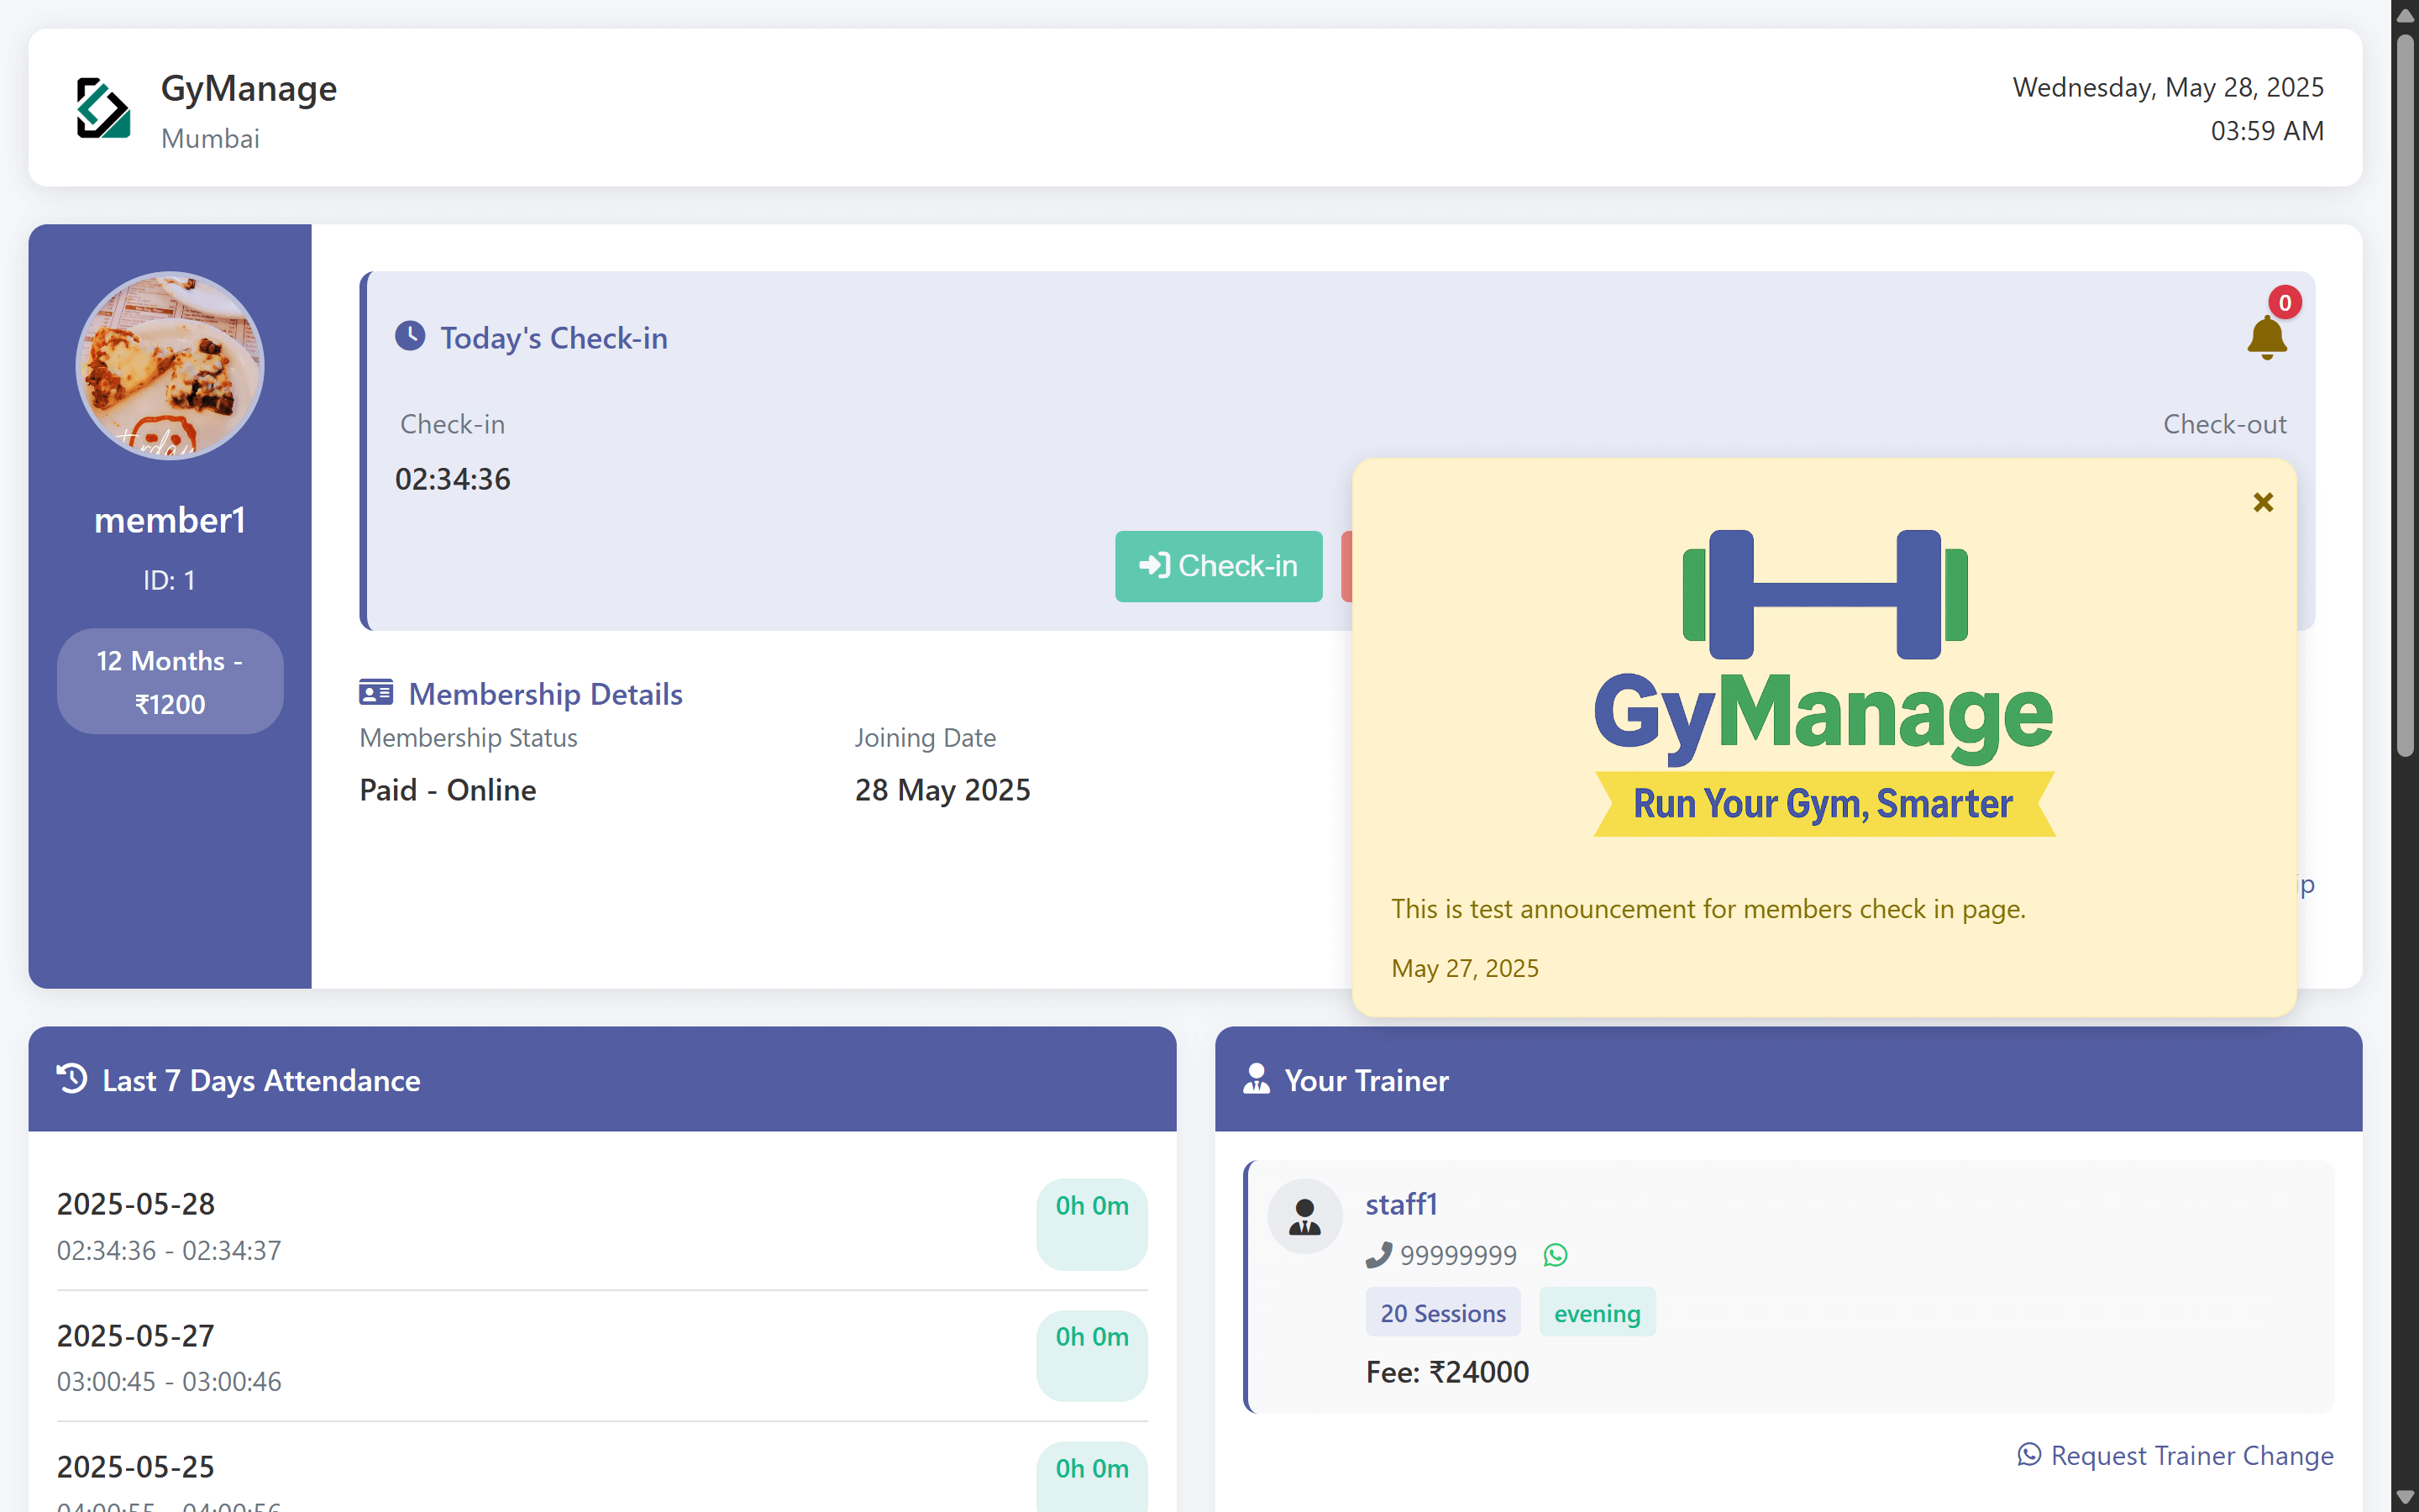
Task: Click the Run Your Gym, Smarter banner
Action: pos(1824,804)
